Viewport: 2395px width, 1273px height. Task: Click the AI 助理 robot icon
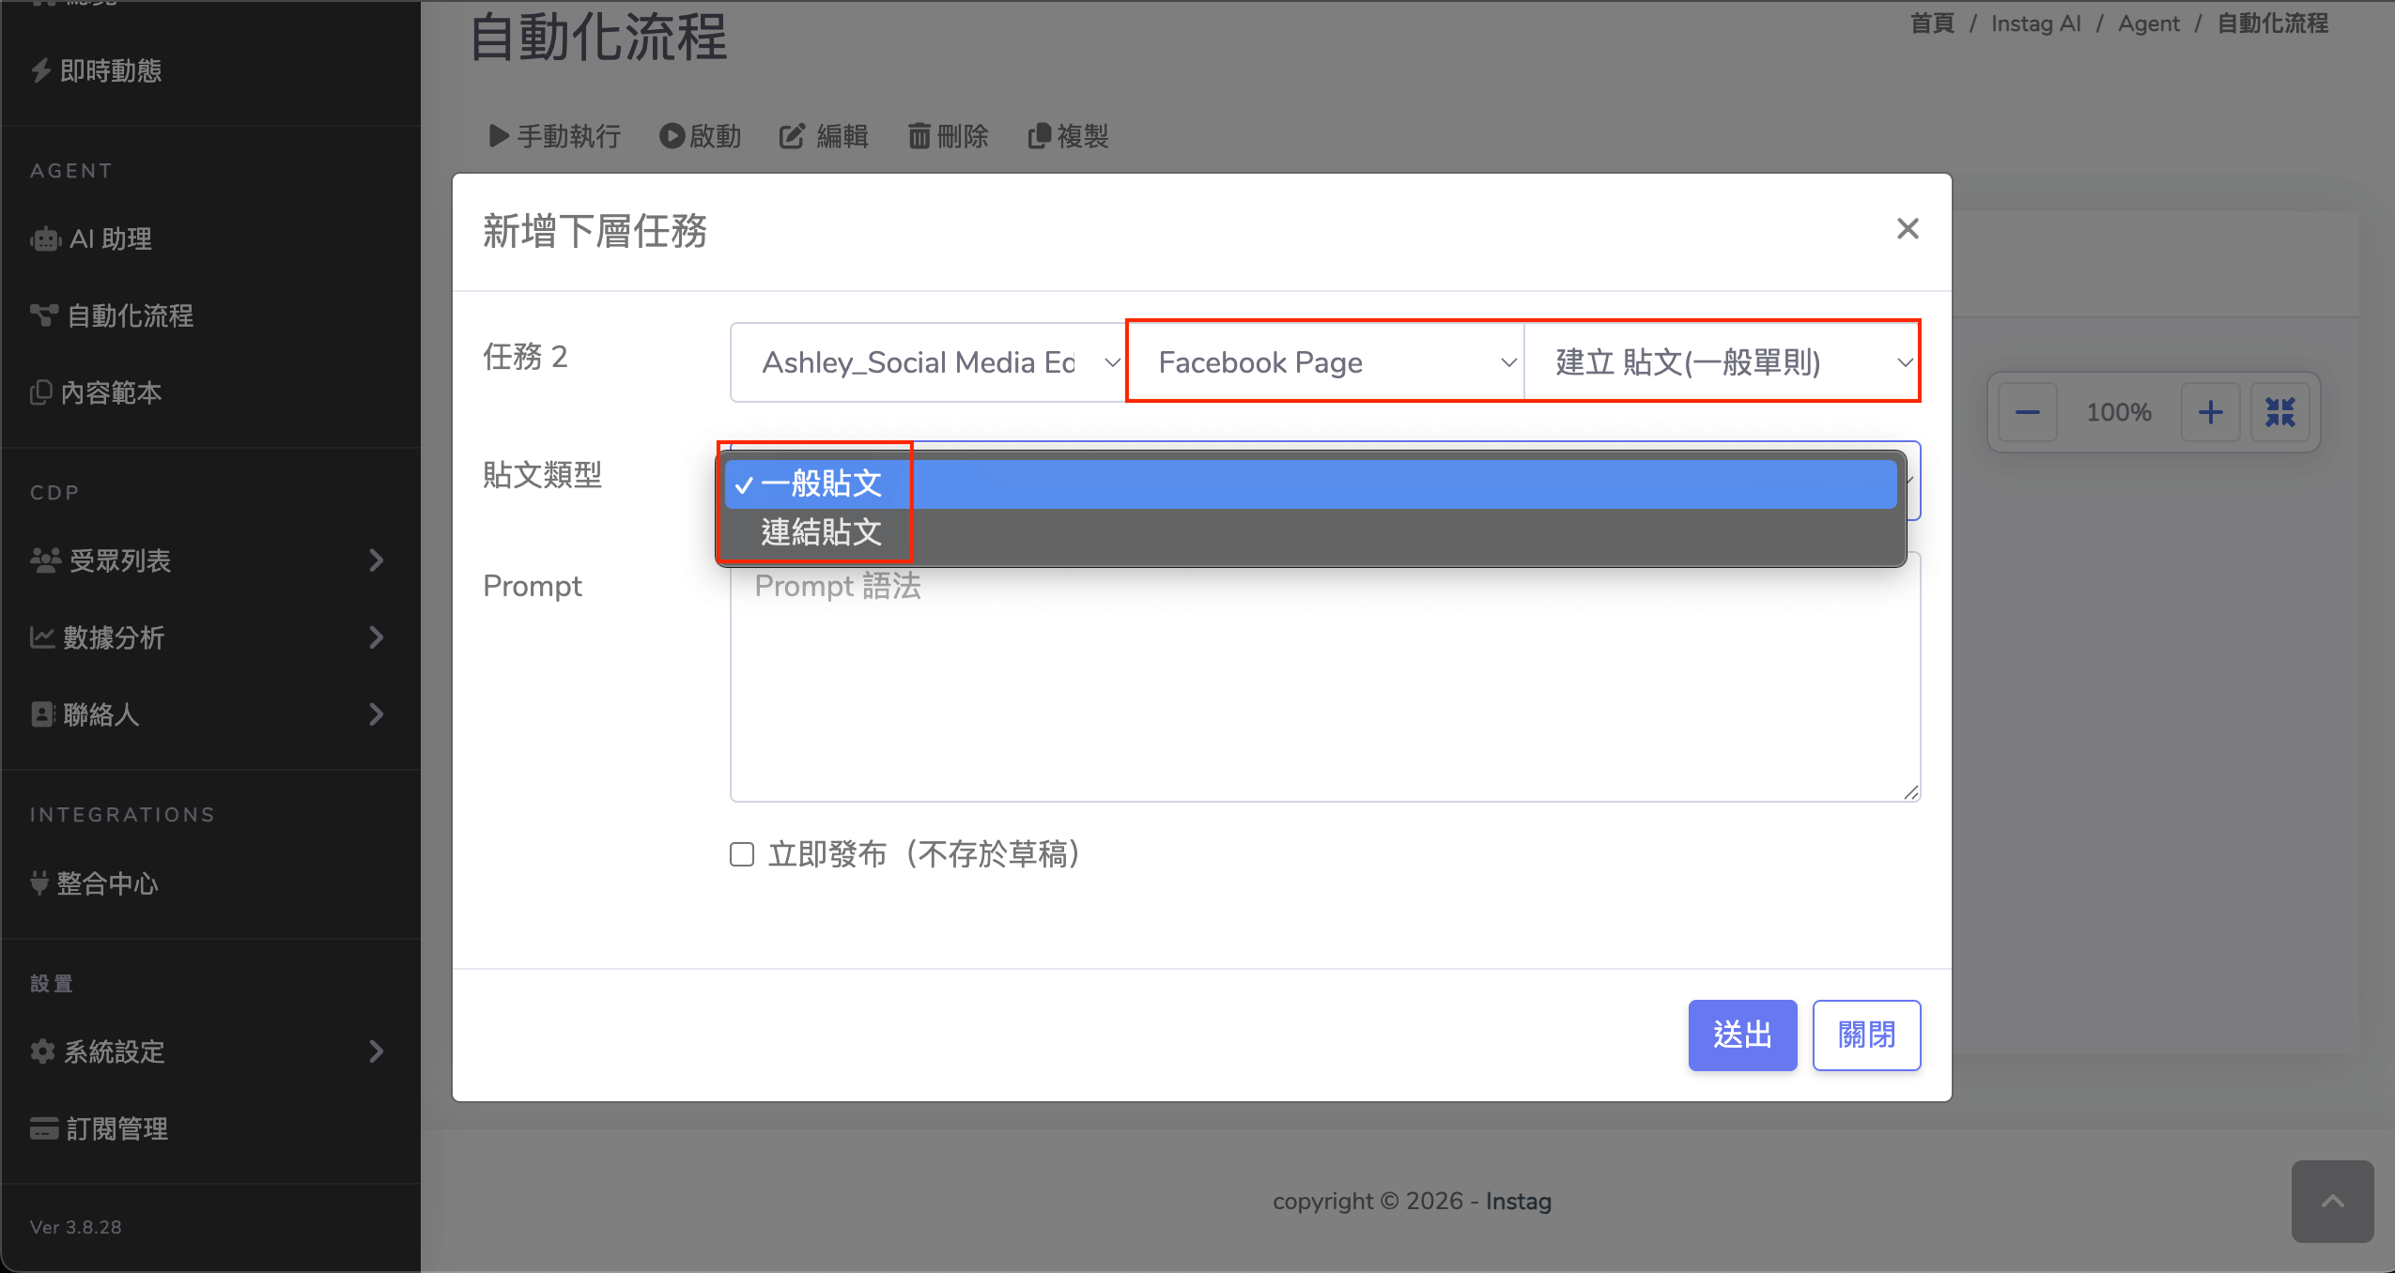click(45, 239)
